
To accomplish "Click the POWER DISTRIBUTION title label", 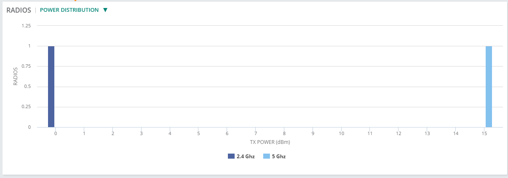I will [x=69, y=10].
